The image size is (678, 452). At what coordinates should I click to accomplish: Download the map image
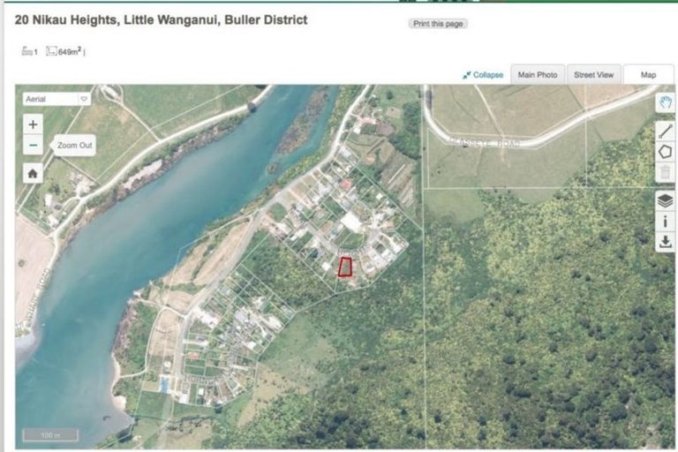click(665, 241)
